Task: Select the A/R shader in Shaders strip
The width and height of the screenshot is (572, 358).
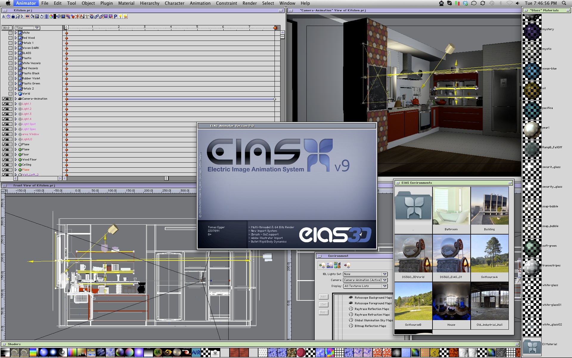Action: point(196,353)
